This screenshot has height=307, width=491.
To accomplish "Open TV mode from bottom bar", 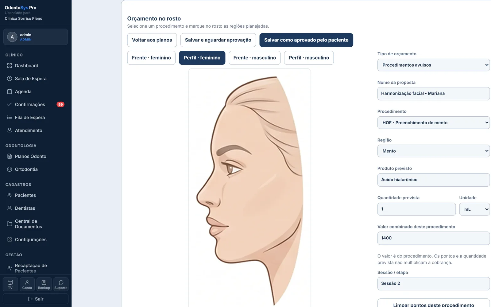I will [x=10, y=284].
